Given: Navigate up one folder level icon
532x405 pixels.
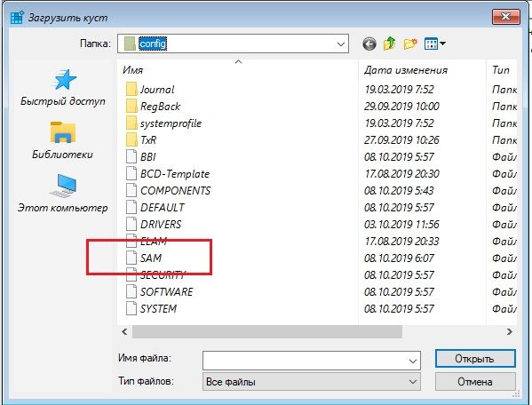Looking at the screenshot, I should (390, 44).
